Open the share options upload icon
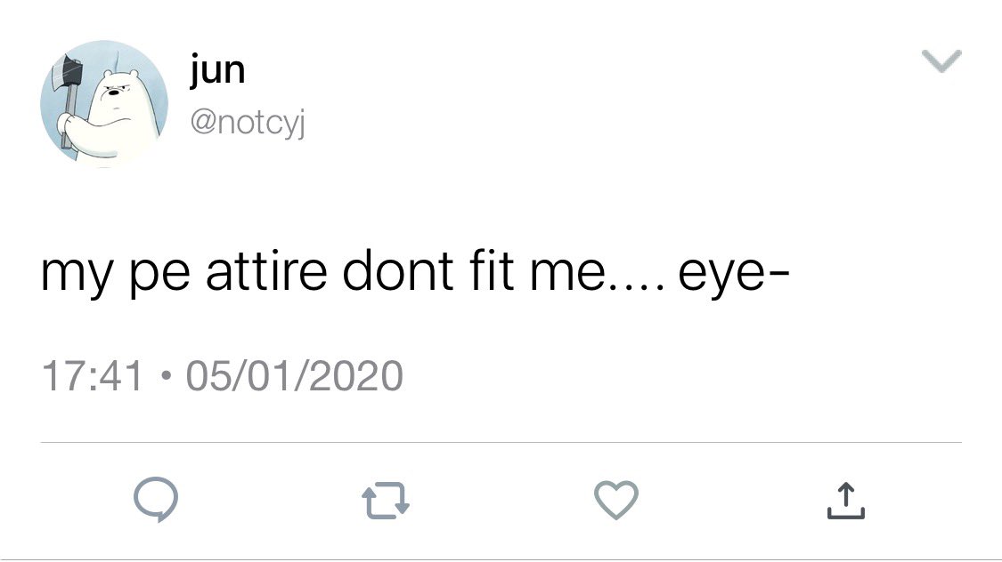This screenshot has height=562, width=1002. click(845, 500)
